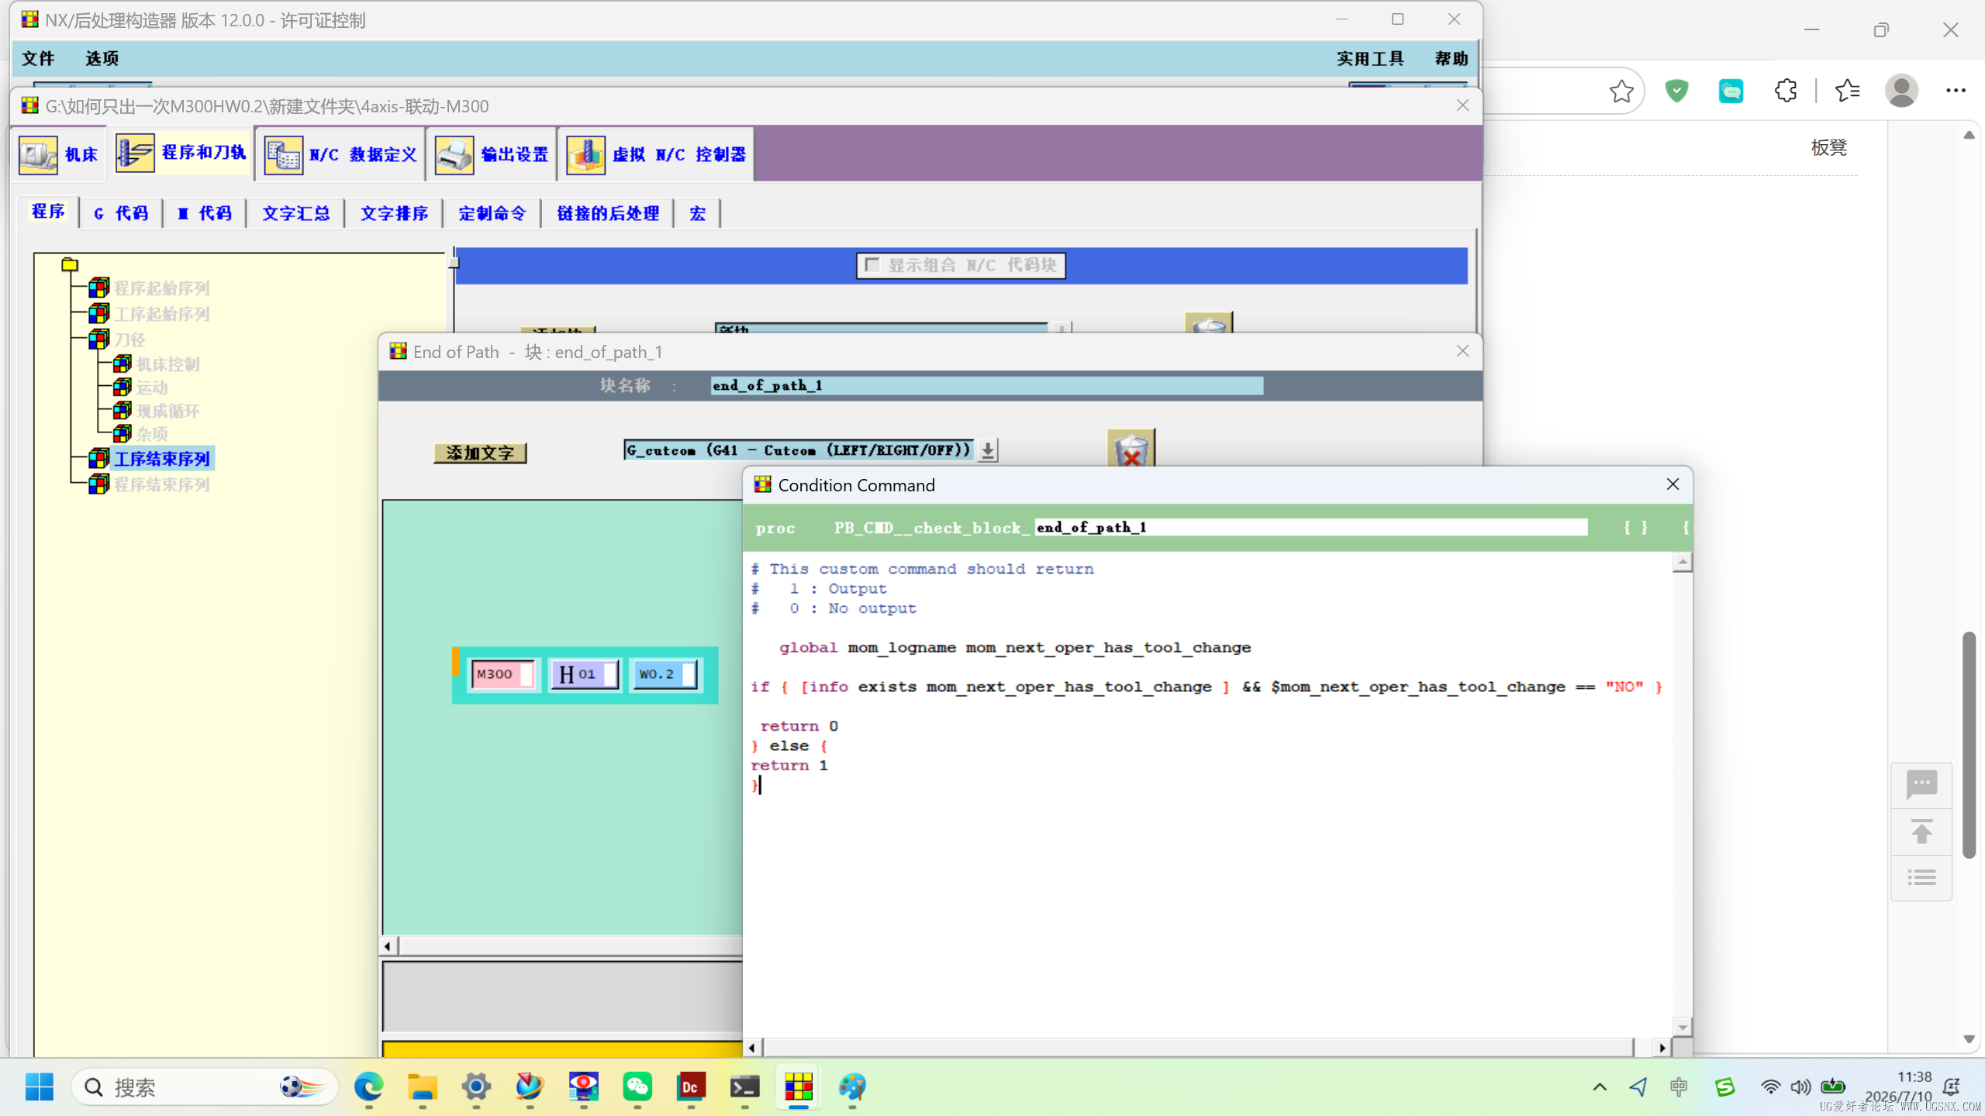Open the 文件 menu
This screenshot has height=1116, width=1985.
click(x=38, y=58)
